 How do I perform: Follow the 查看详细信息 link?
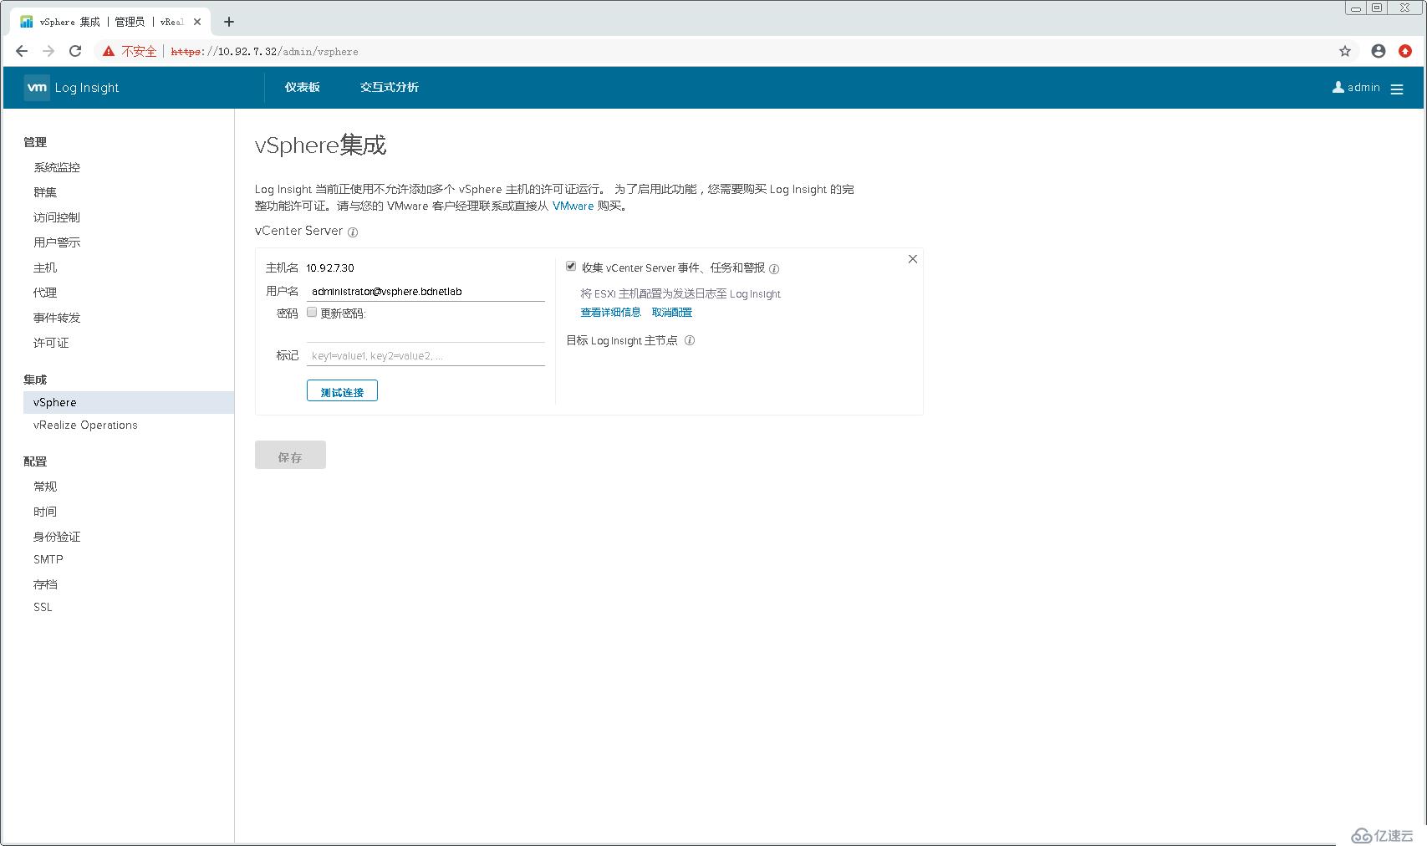(x=610, y=312)
